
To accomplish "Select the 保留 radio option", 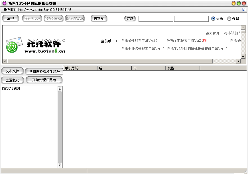I will 229,19.
